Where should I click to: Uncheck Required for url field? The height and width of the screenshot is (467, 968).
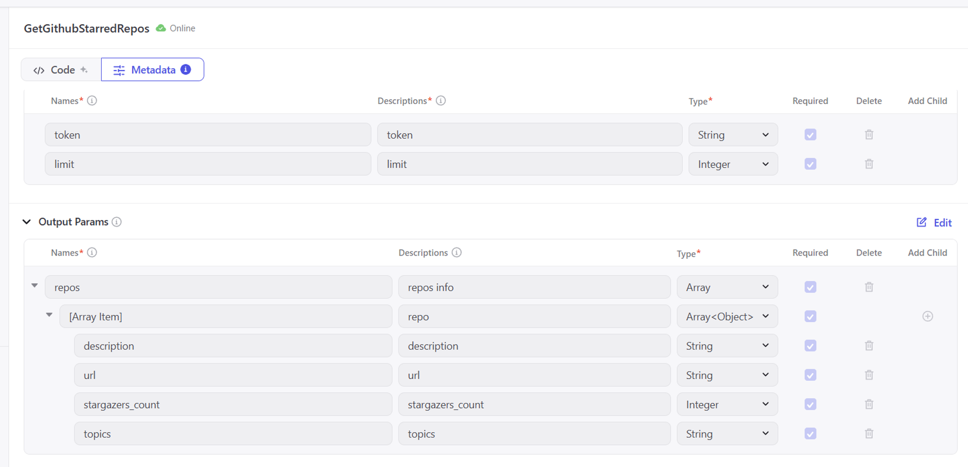click(x=810, y=375)
